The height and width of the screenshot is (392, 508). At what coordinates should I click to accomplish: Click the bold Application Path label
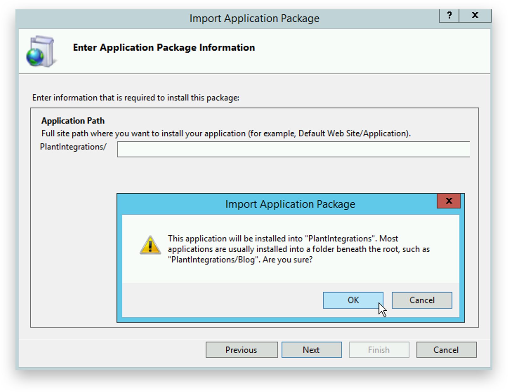tap(73, 121)
